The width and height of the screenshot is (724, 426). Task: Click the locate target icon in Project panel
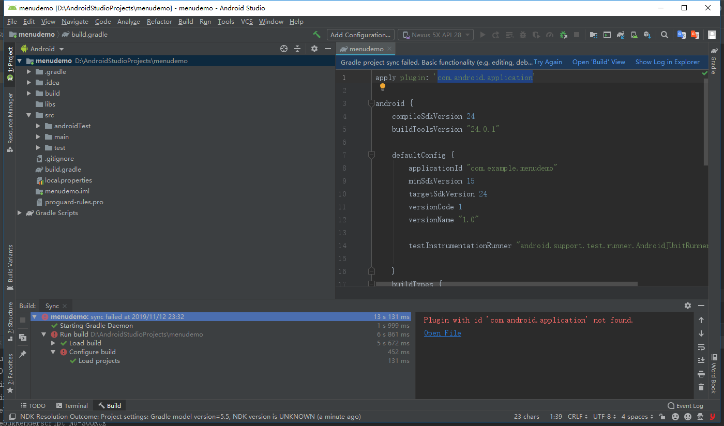[284, 49]
